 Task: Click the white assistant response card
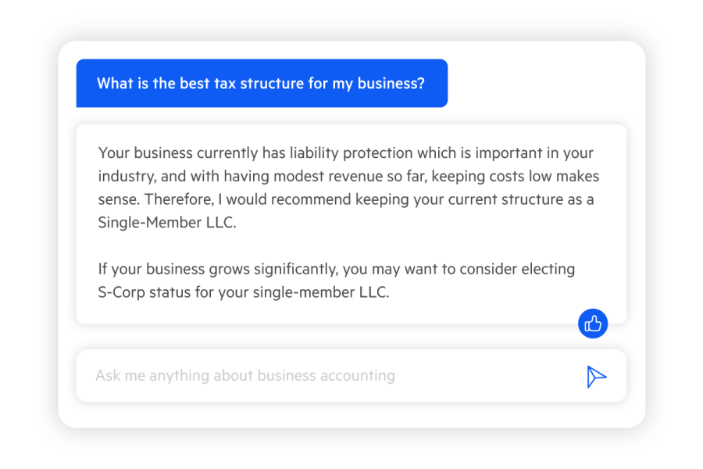click(351, 224)
